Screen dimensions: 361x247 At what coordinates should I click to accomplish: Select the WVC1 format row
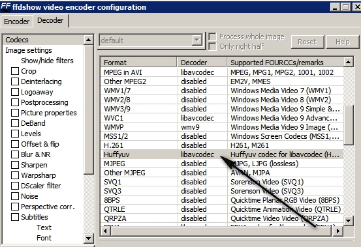[222, 118]
